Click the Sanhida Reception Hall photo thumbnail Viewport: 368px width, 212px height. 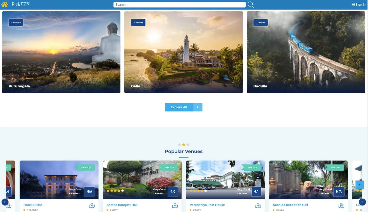pos(308,180)
